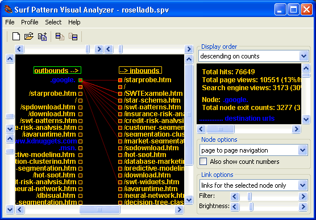Click the /hot-spot.htm outbound label
The width and height of the screenshot is (316, 220).
[54, 175]
